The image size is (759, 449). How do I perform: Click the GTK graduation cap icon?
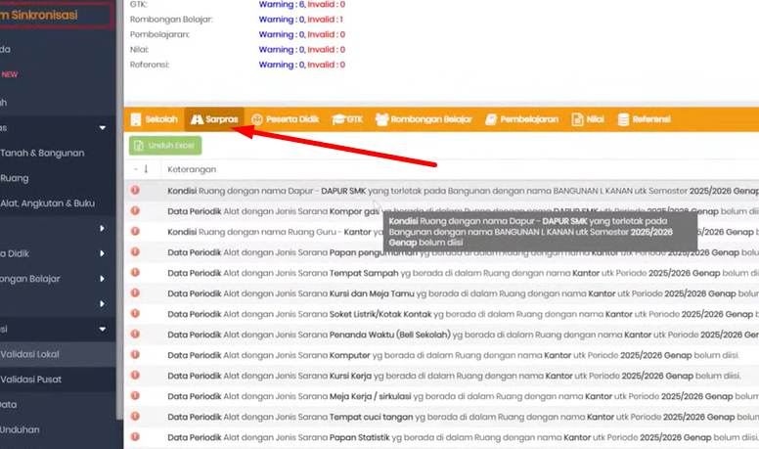click(x=338, y=119)
